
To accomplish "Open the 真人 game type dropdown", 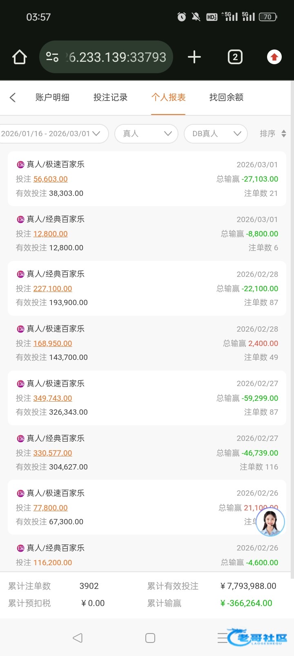I will pos(147,134).
